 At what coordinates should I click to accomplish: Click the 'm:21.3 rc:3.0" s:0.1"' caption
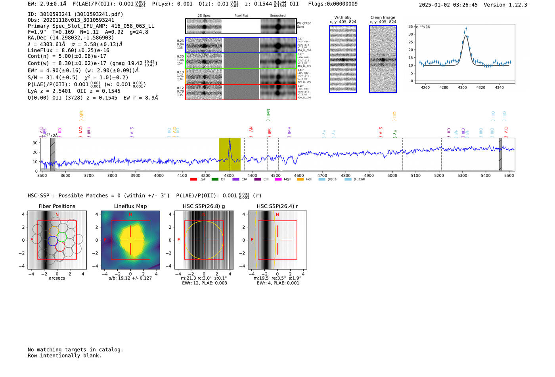(204, 278)
